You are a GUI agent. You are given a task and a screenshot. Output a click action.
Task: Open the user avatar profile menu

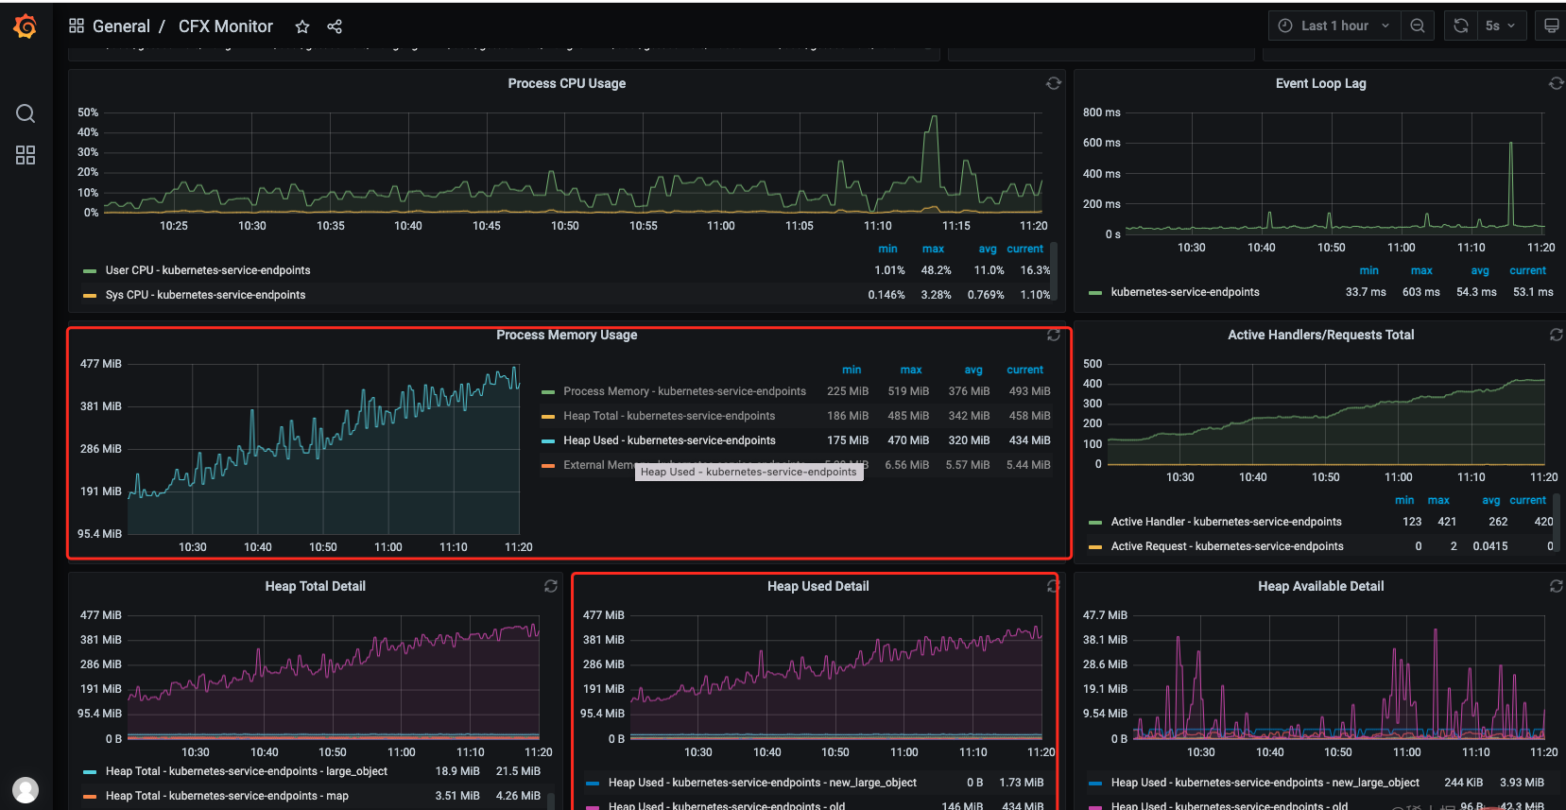26,789
